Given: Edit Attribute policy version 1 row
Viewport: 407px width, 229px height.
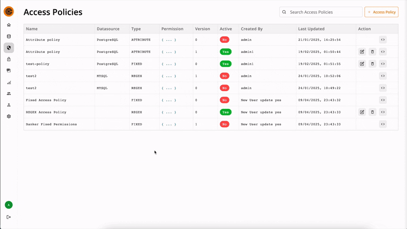Looking at the screenshot, I should (362, 52).
